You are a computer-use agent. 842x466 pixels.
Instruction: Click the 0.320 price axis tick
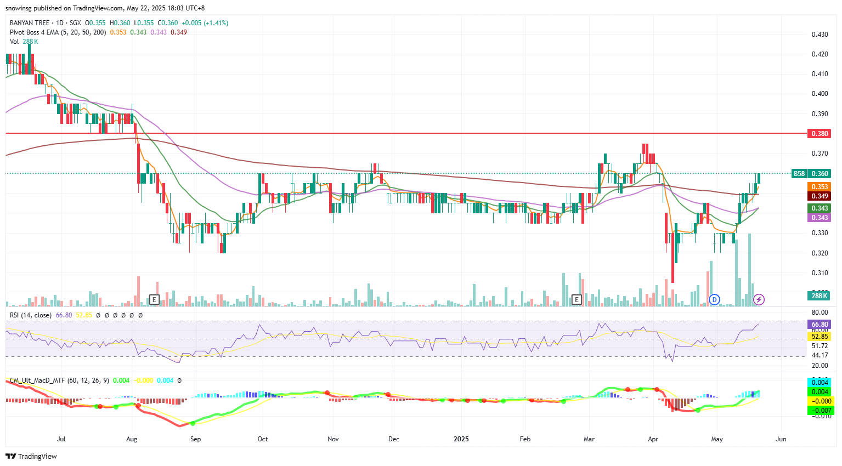tap(820, 253)
